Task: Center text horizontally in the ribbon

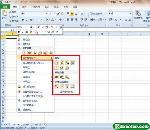Action: pyautogui.click(x=72, y=20)
